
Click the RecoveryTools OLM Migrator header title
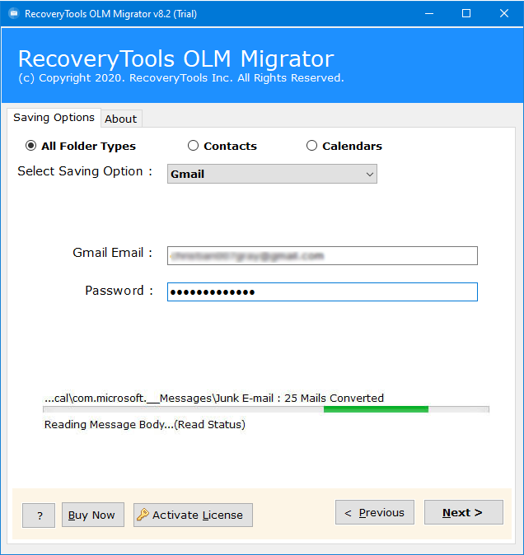tap(176, 58)
